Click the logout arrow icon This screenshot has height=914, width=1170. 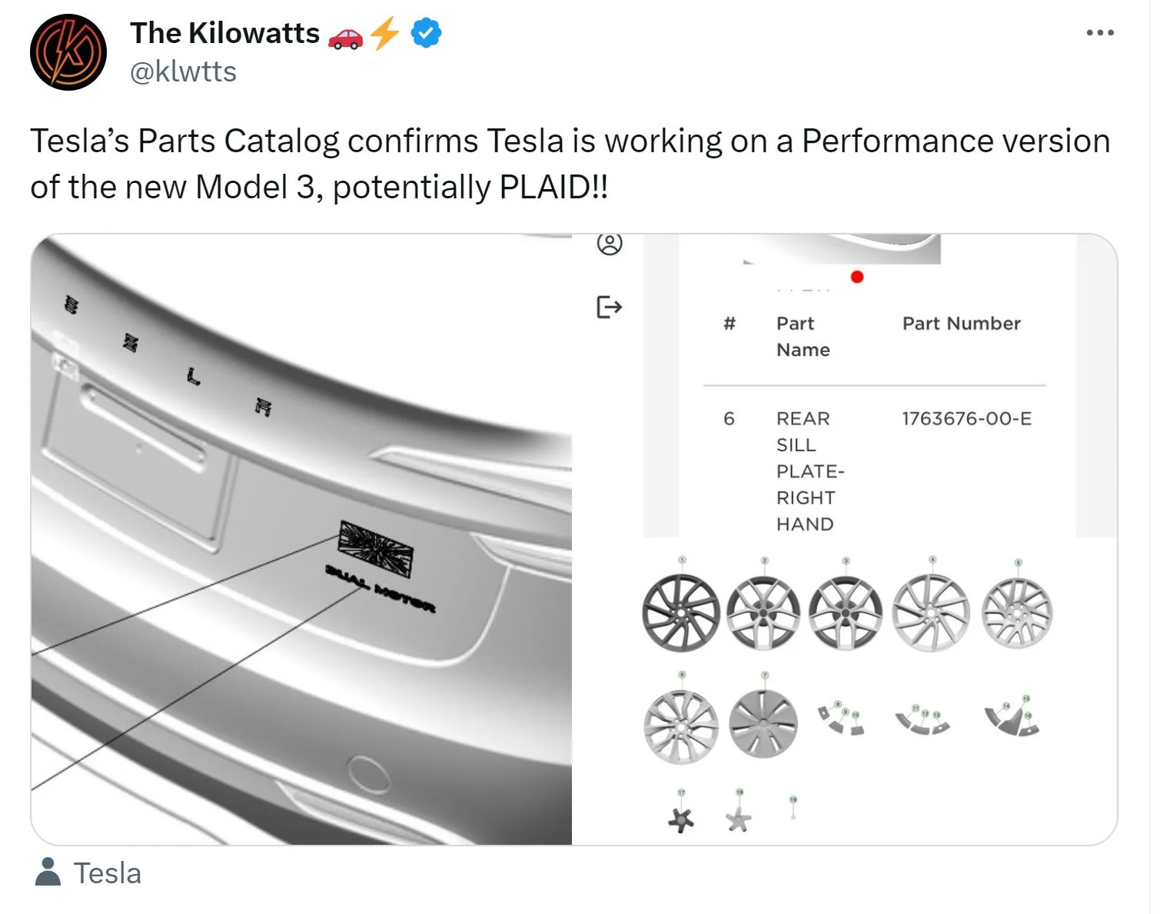coord(610,307)
